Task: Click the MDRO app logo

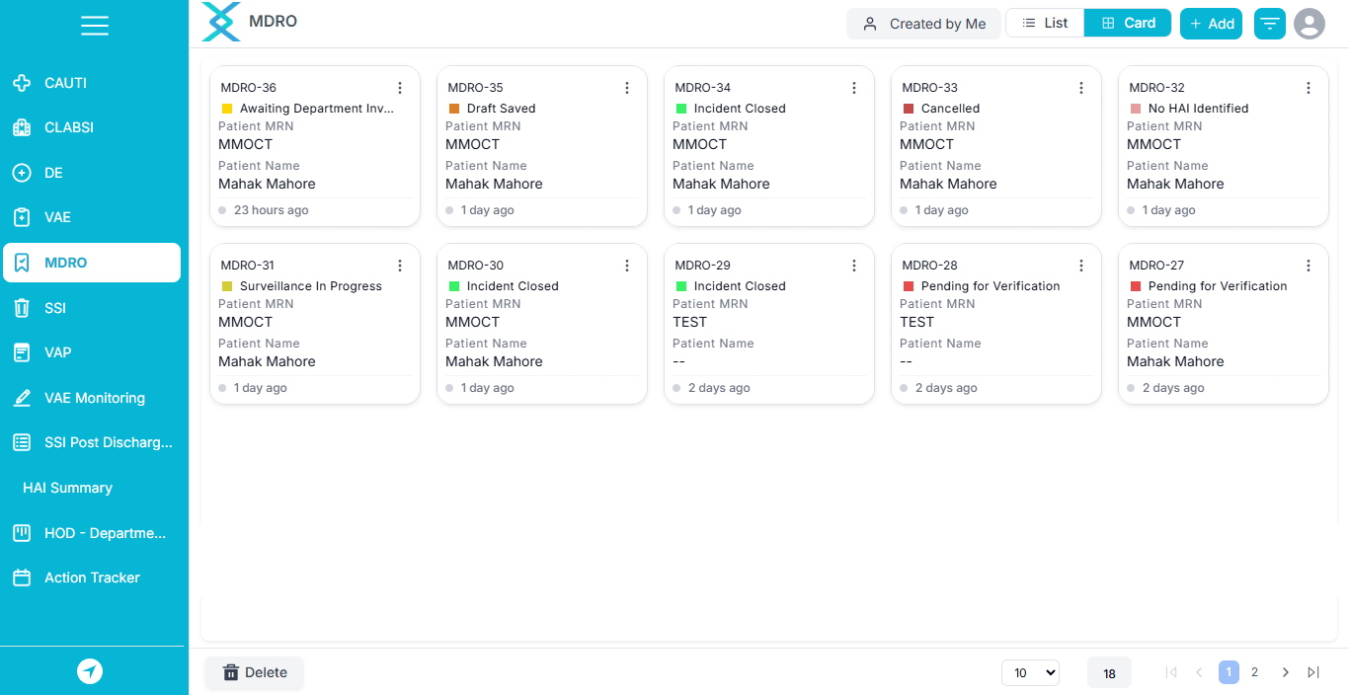Action: 221,22
